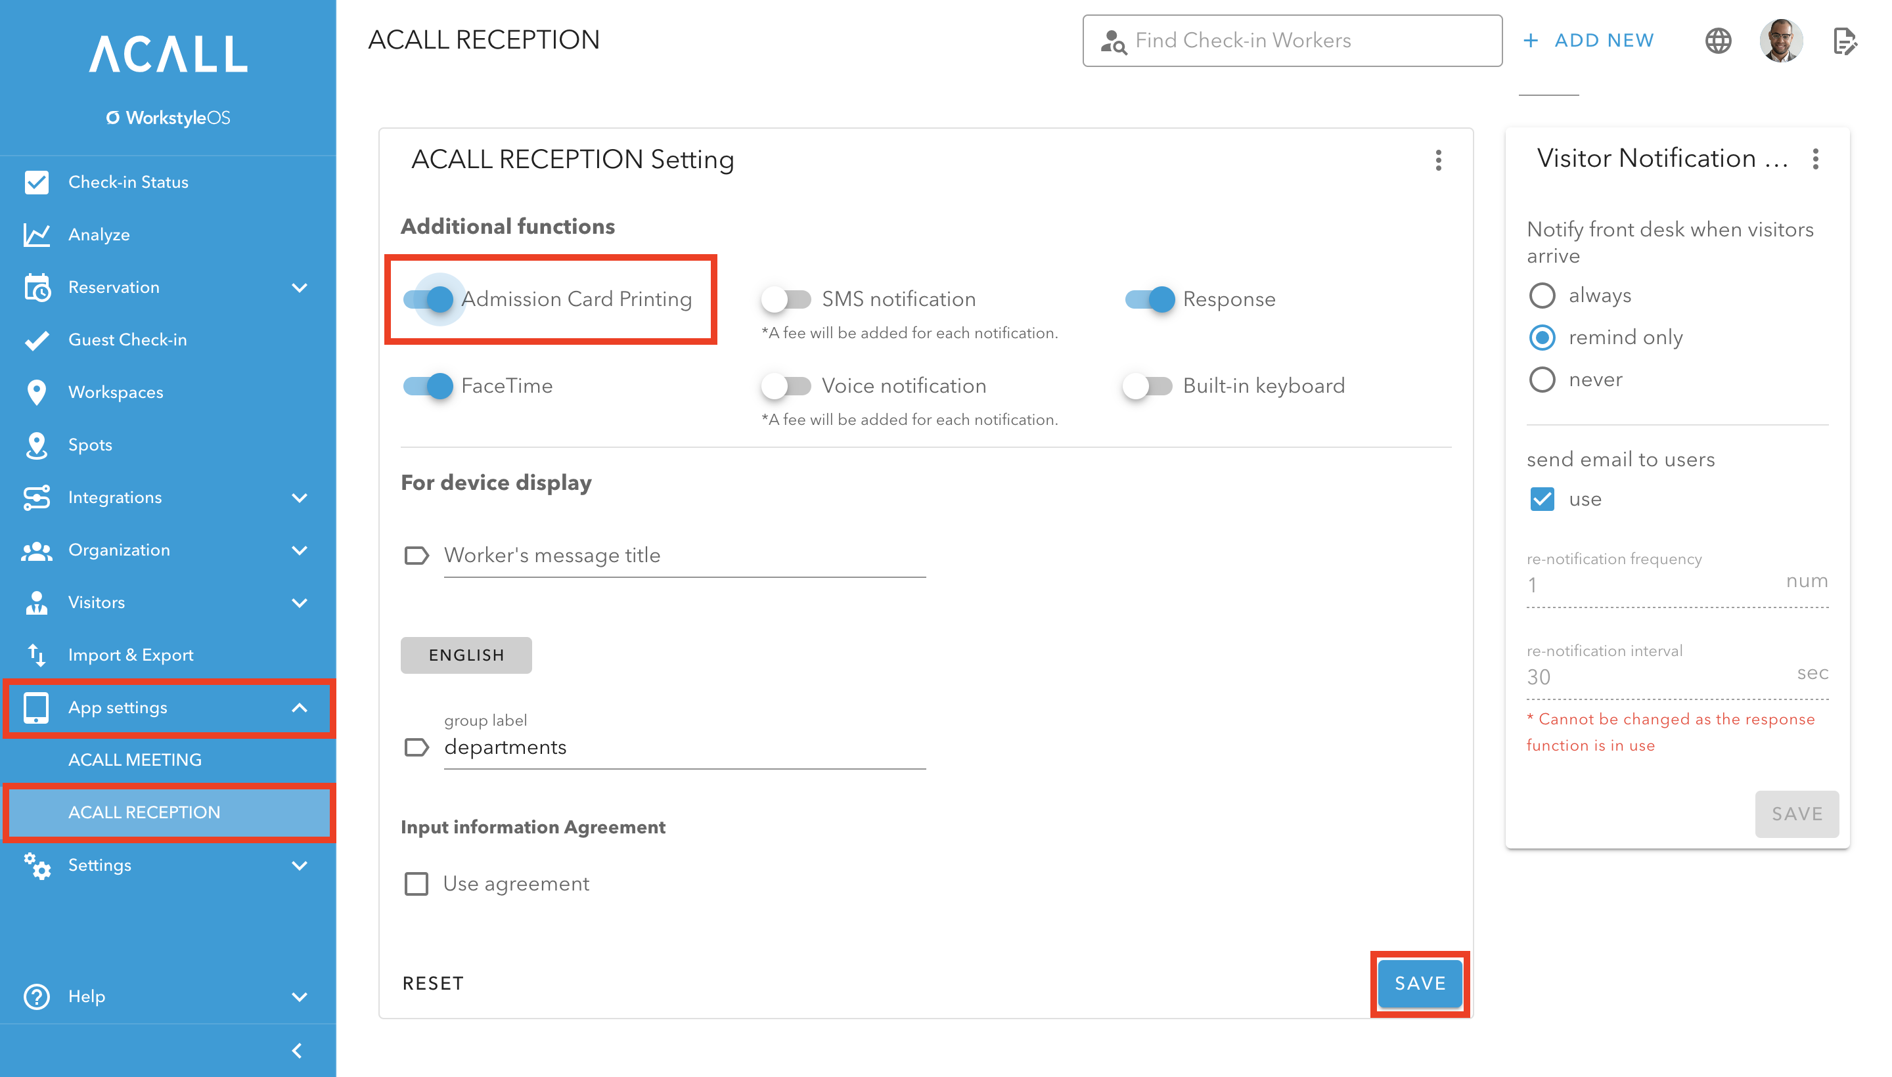Open ACALL MEETING app settings
The image size is (1892, 1077).
point(168,760)
